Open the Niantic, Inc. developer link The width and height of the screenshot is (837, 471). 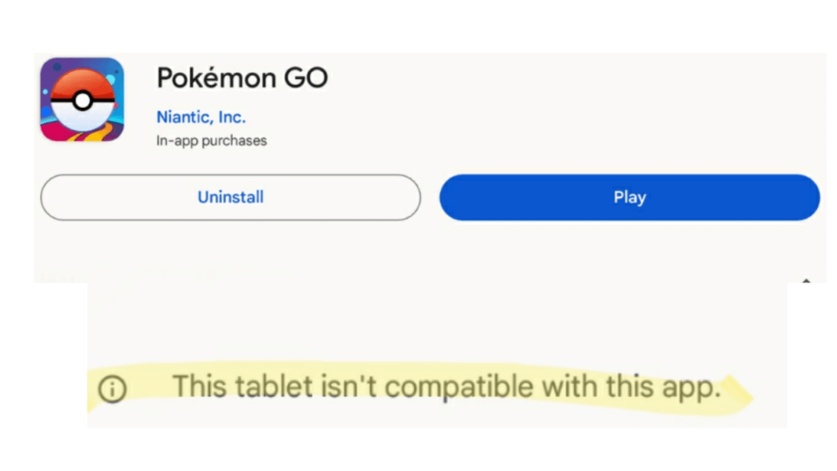[x=201, y=117]
